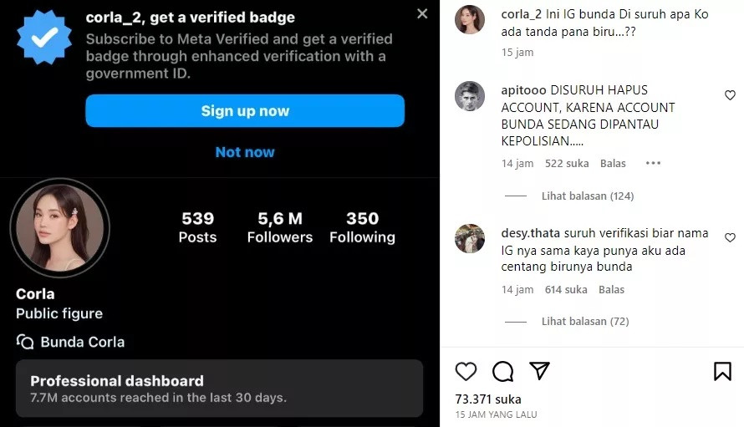Expand Lihat balasan (124) replies
The width and height of the screenshot is (744, 427).
coord(588,196)
